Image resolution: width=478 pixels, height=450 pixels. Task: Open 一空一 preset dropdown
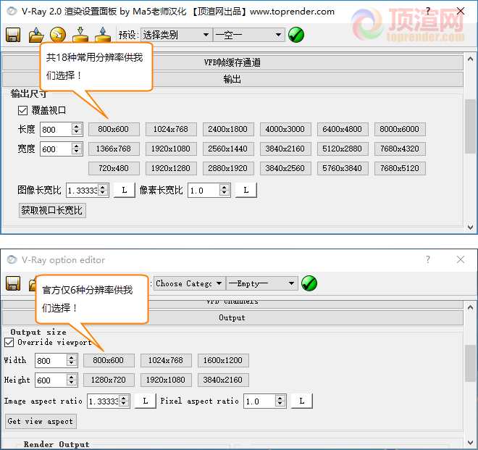pyautogui.click(x=248, y=35)
